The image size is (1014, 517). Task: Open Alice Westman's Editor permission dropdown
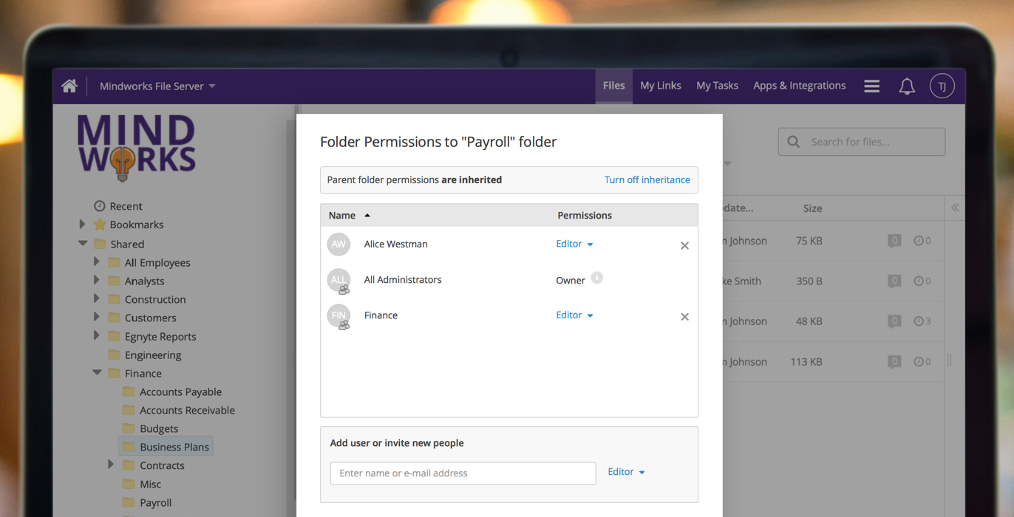[x=574, y=244]
